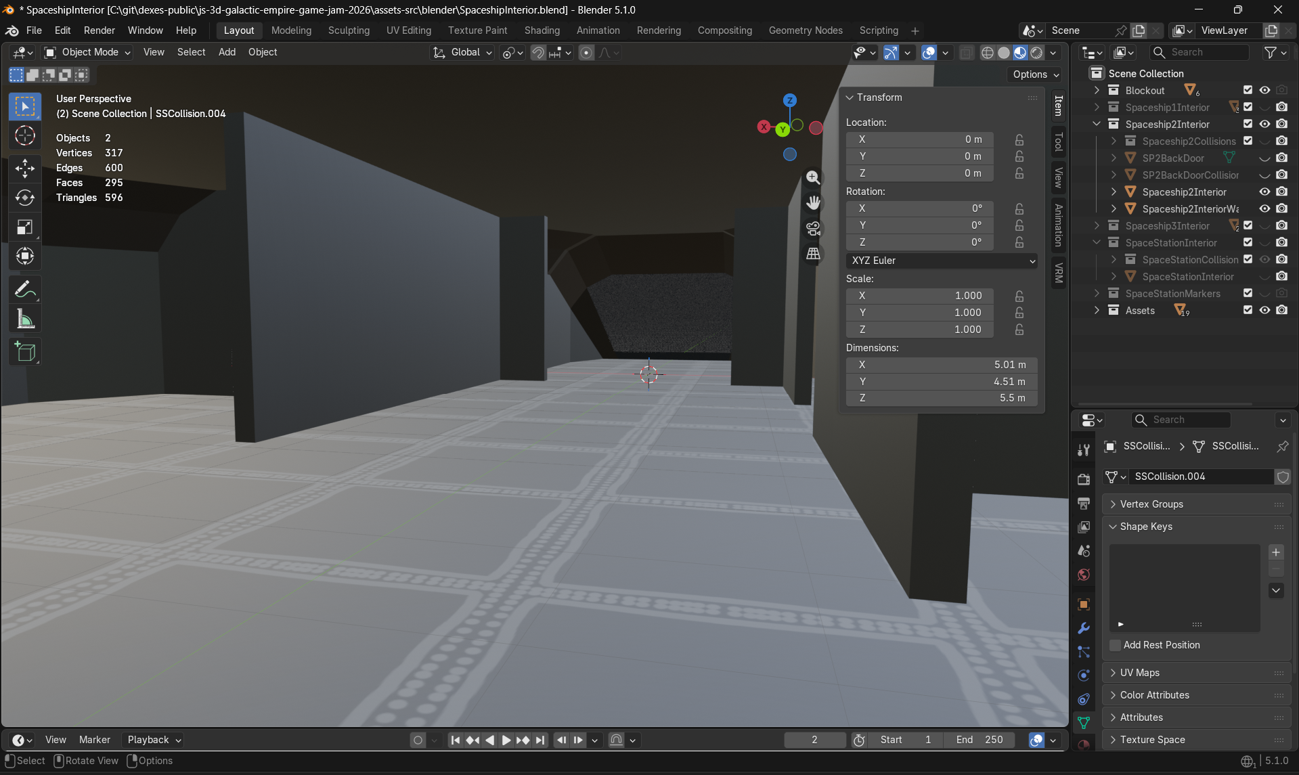Select the Annotate tool

pyautogui.click(x=24, y=288)
